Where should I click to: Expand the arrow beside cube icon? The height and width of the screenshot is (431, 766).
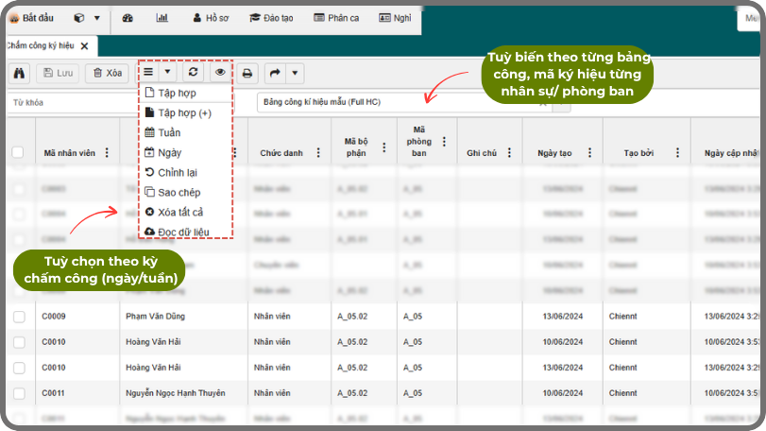96,18
